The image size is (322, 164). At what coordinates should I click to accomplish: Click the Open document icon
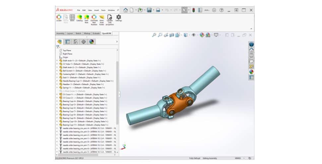coord(140,10)
